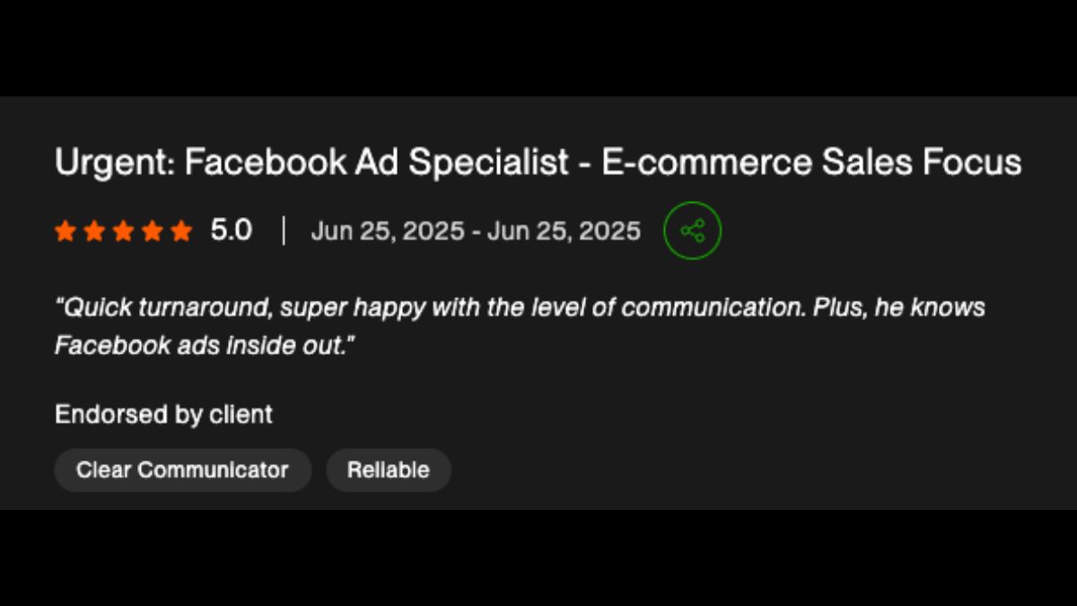Click the third rating star

click(x=123, y=232)
